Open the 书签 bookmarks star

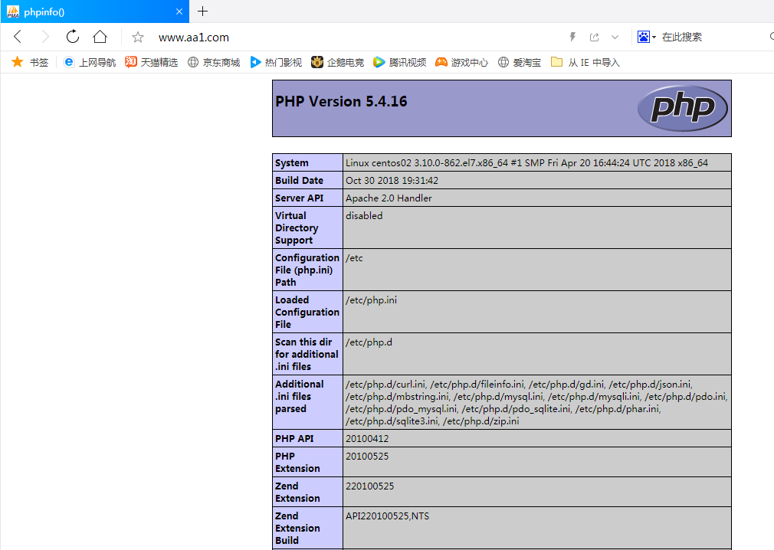tap(30, 62)
